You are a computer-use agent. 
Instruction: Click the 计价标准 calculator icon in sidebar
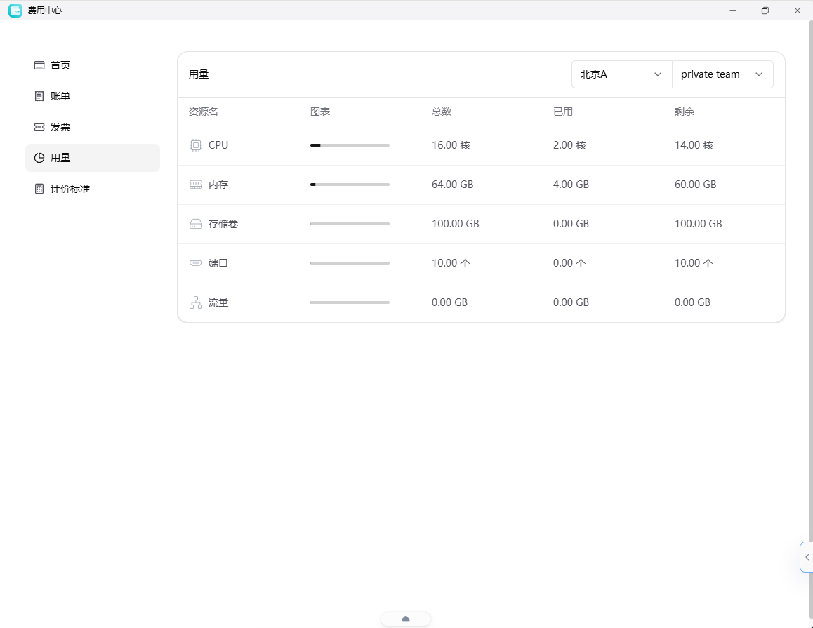pyautogui.click(x=39, y=189)
